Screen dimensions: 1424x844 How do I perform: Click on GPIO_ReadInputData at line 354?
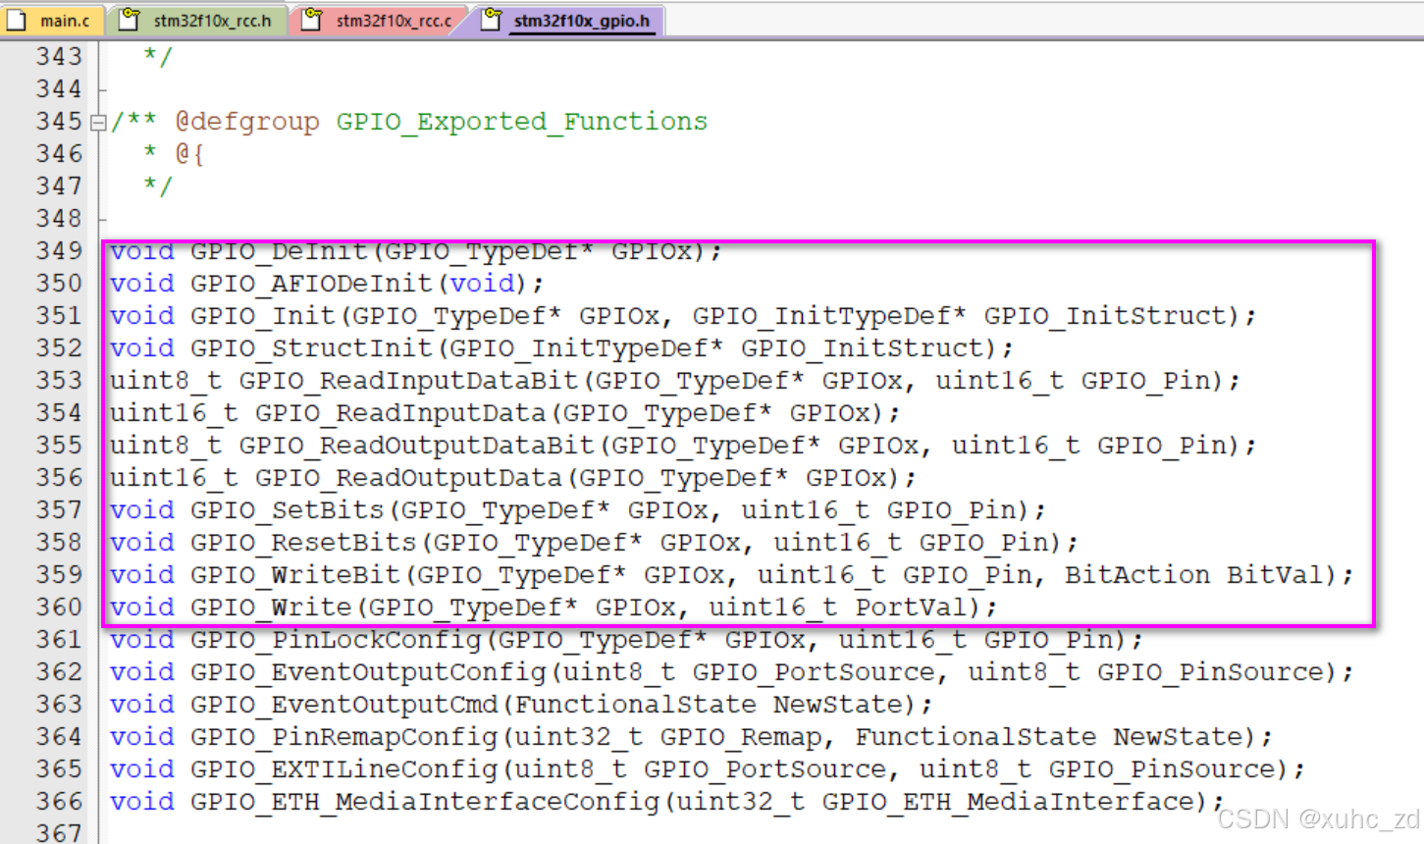pos(400,412)
